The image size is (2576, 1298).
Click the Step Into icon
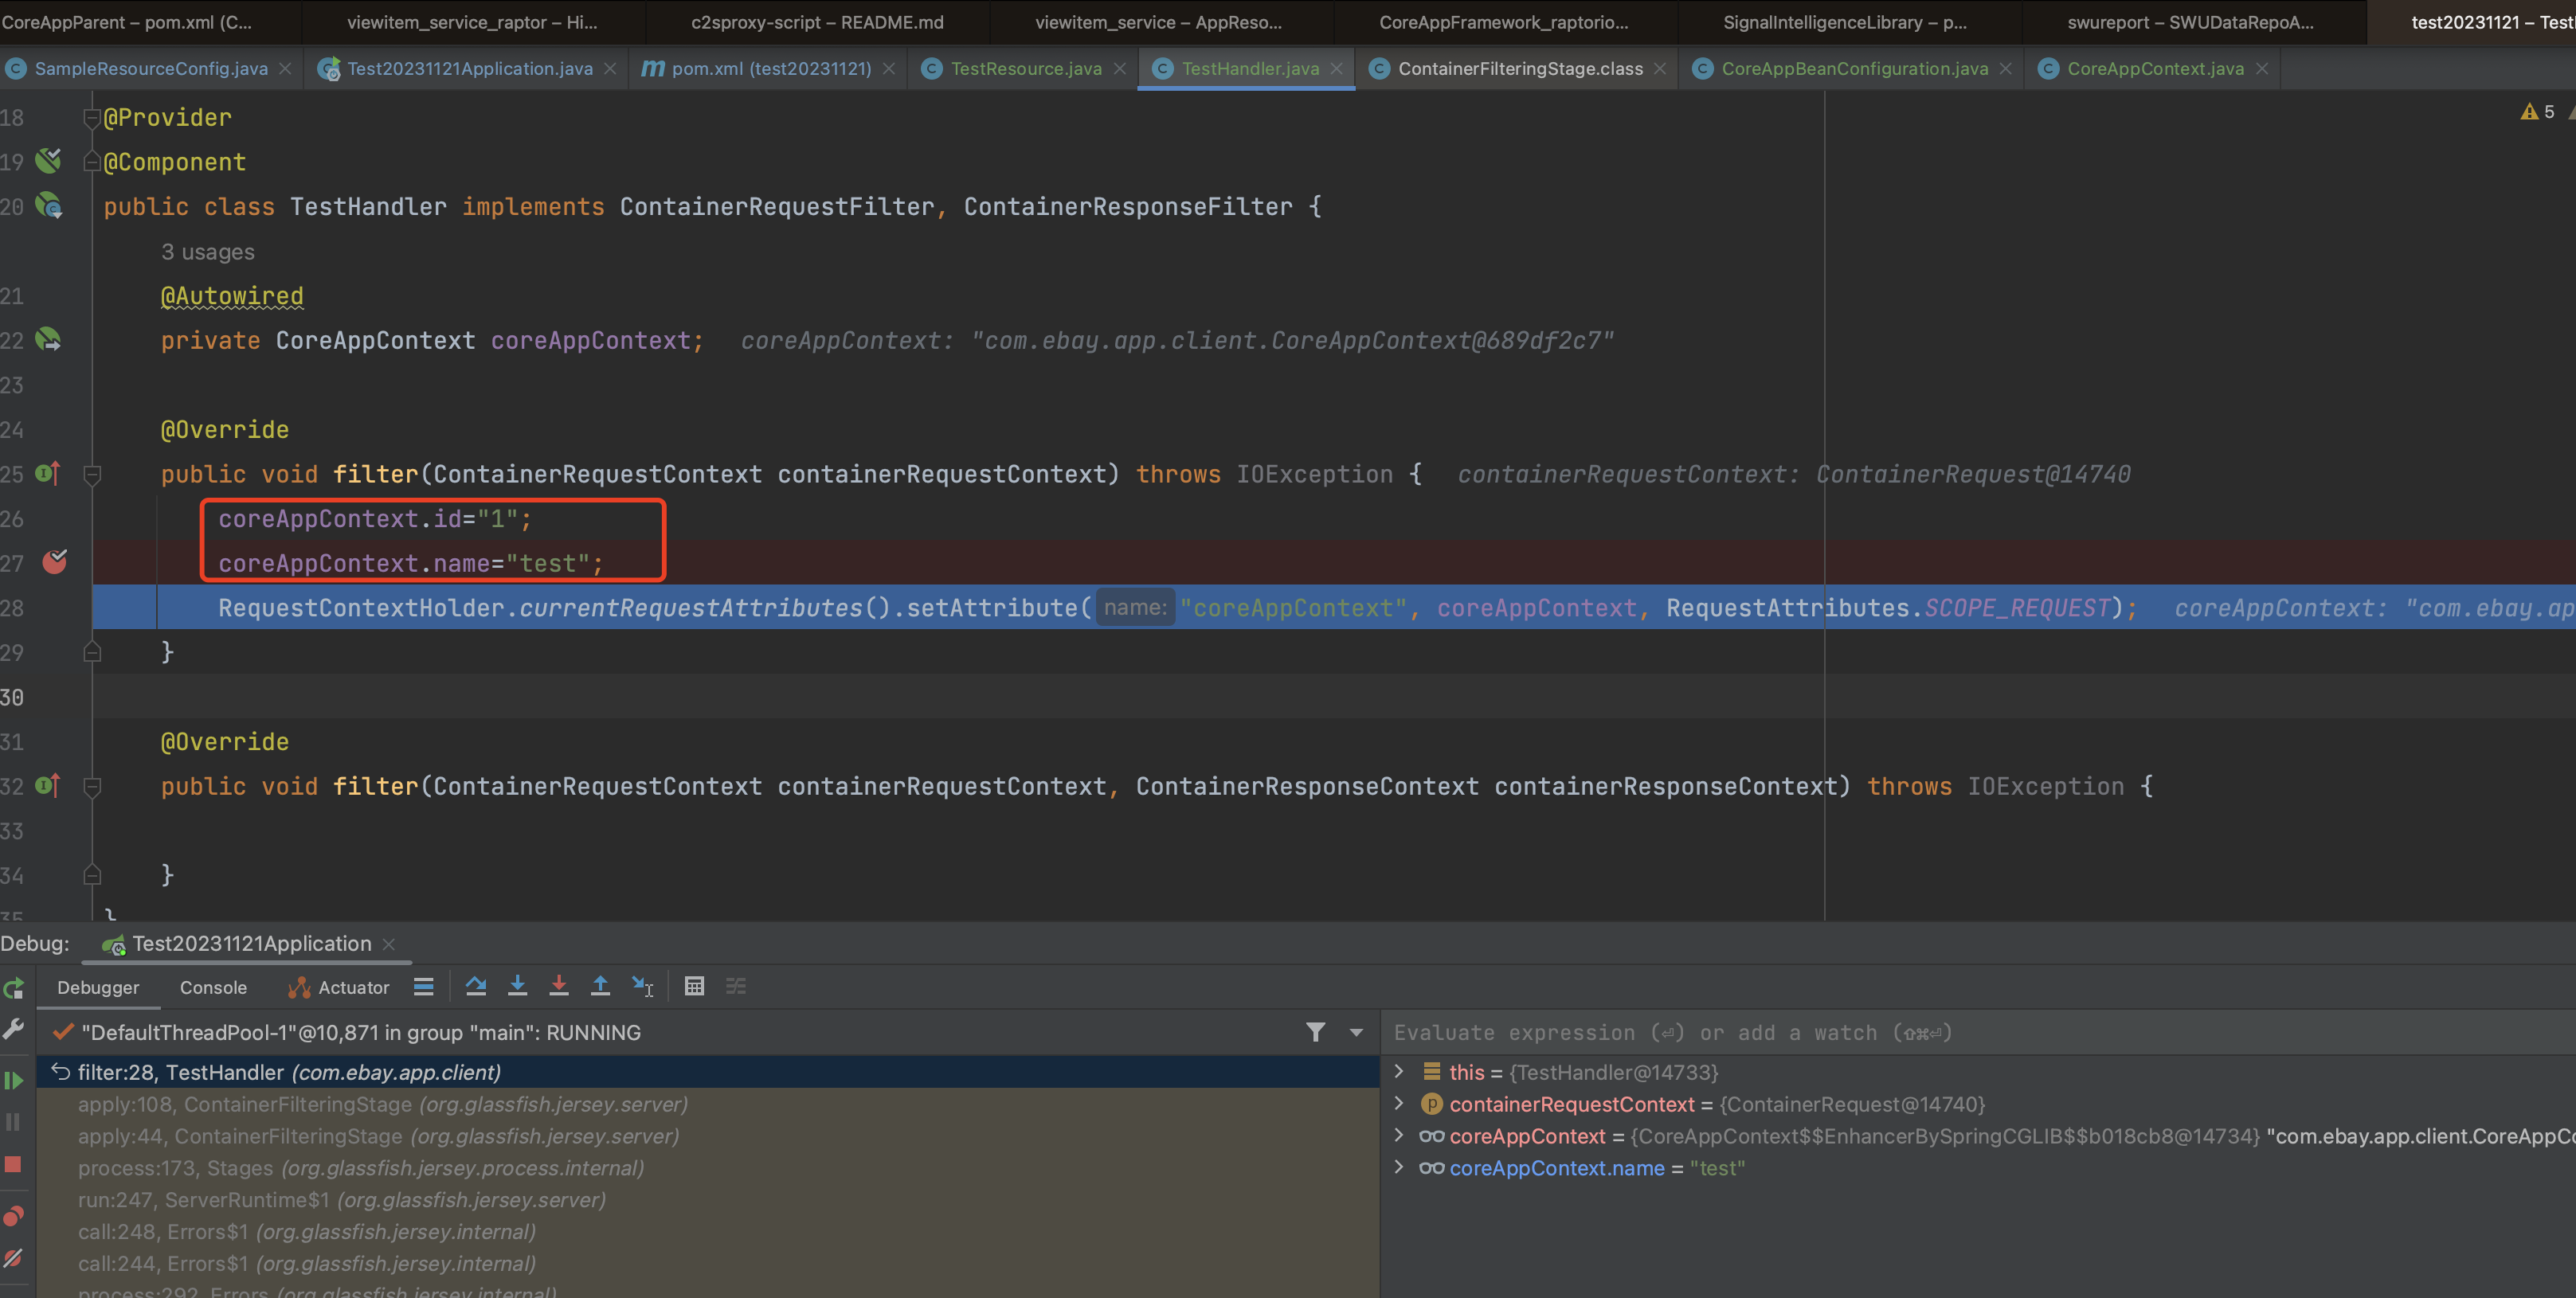pos(517,987)
